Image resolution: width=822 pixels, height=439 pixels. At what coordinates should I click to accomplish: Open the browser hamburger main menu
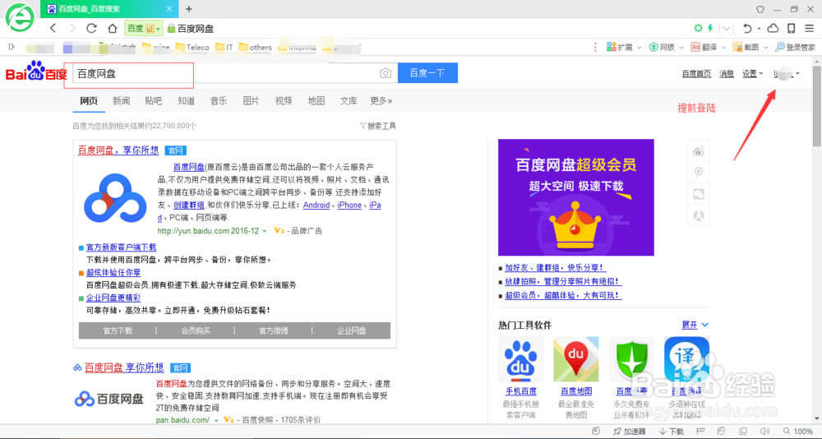[810, 28]
